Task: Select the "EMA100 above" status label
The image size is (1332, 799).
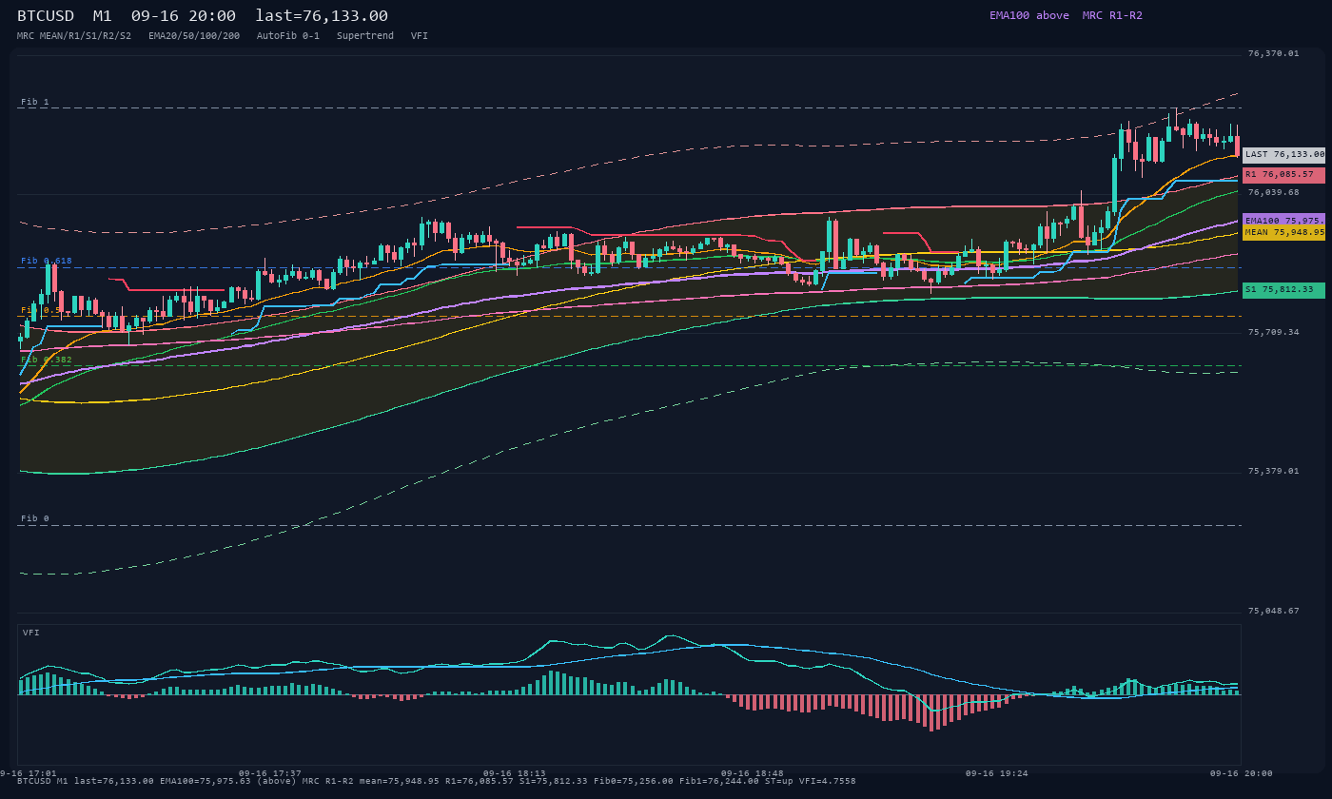Action: [1028, 15]
